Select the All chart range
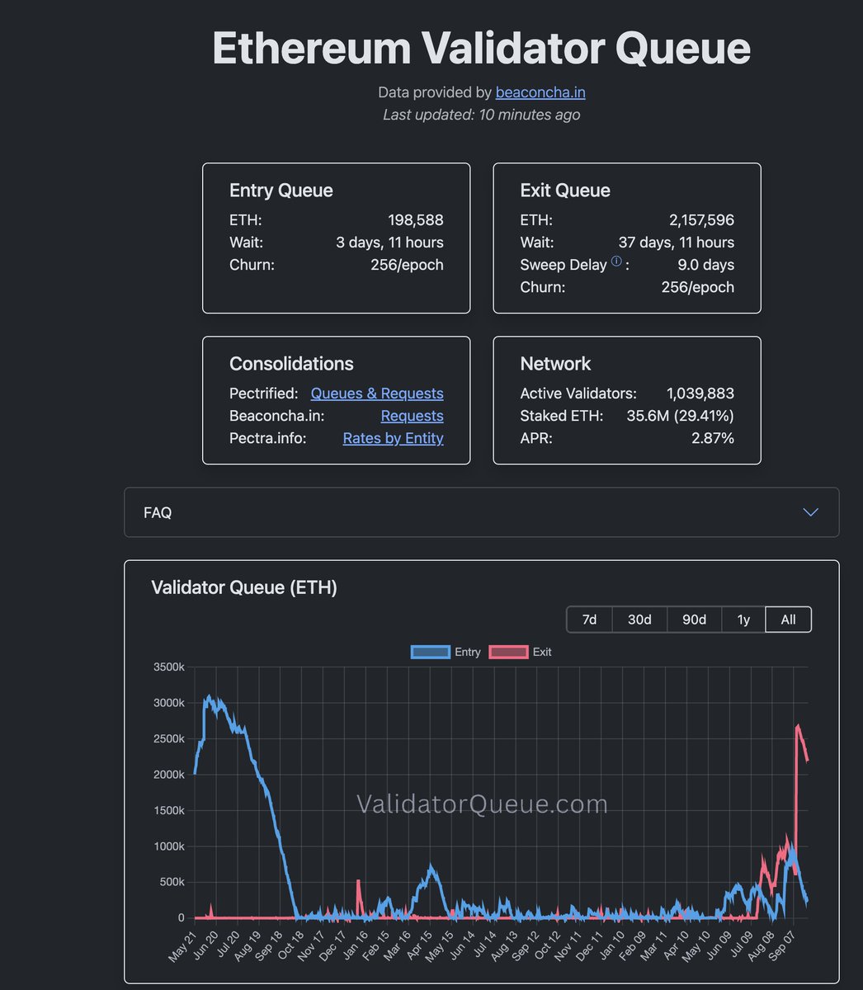Viewport: 863px width, 990px height. [x=788, y=620]
